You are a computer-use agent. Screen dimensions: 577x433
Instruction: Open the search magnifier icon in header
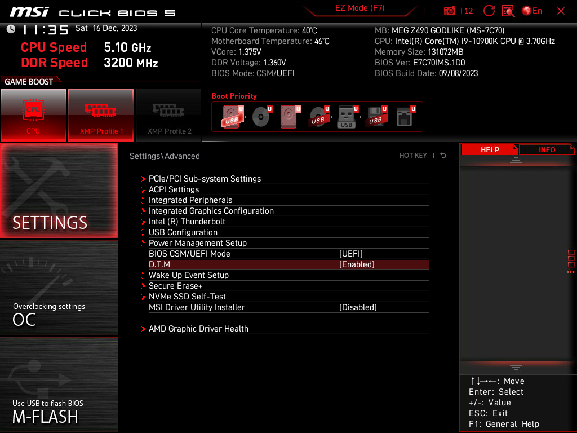(508, 11)
